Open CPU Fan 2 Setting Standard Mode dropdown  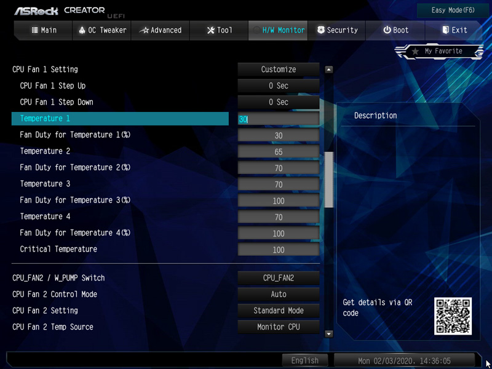[279, 311]
